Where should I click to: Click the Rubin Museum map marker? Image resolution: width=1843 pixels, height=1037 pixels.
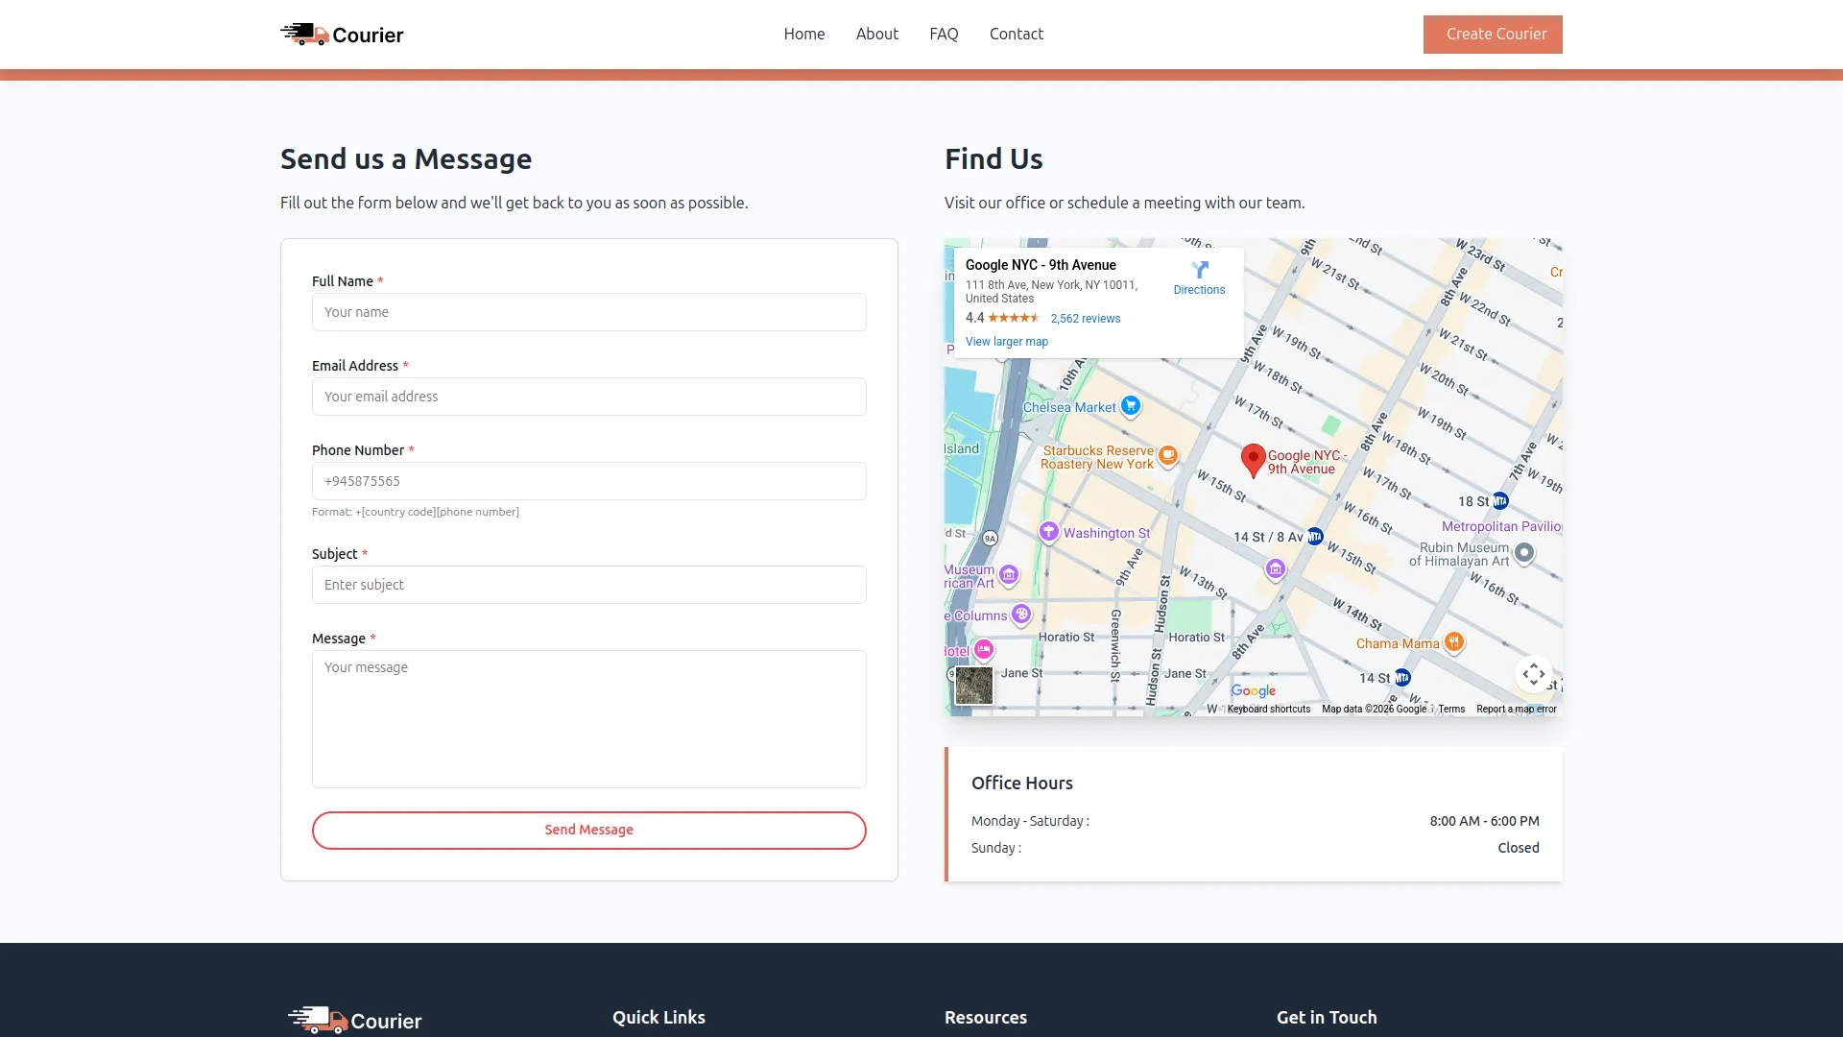tap(1524, 552)
